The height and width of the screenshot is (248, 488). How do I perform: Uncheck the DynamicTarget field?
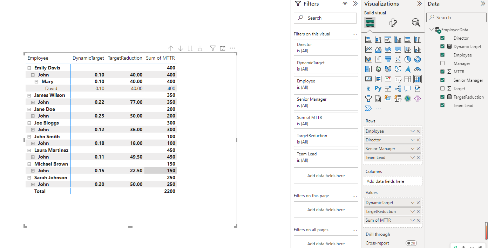[442, 46]
